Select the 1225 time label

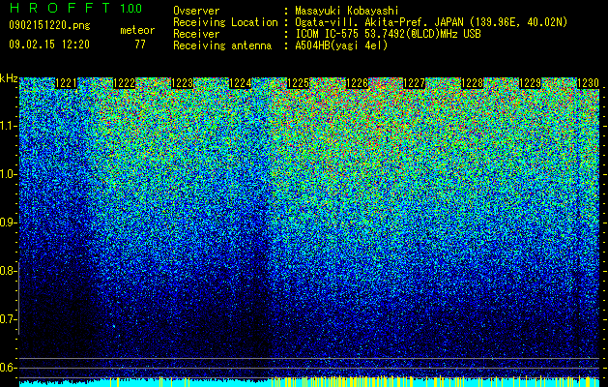point(298,83)
